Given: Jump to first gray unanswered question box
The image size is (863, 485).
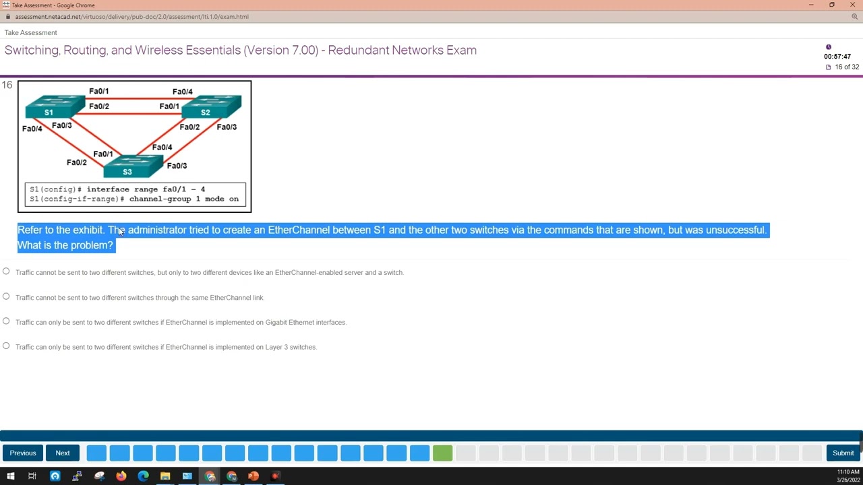Looking at the screenshot, I should tap(466, 453).
